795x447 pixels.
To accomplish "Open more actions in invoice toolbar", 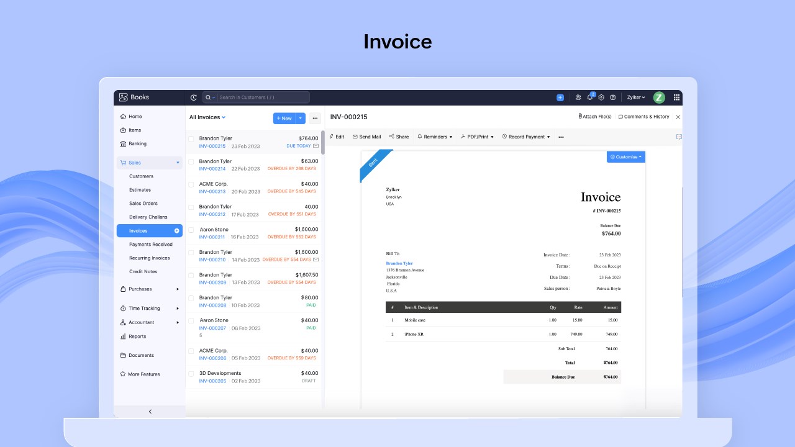I will 561,137.
